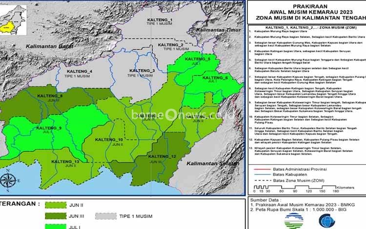Click the KALTENG_13 zone label
This screenshot has width=366, height=229.
65,162
